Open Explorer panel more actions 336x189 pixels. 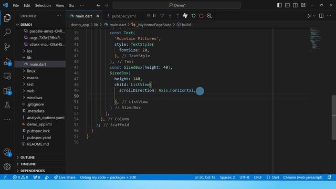pyautogui.click(x=58, y=16)
